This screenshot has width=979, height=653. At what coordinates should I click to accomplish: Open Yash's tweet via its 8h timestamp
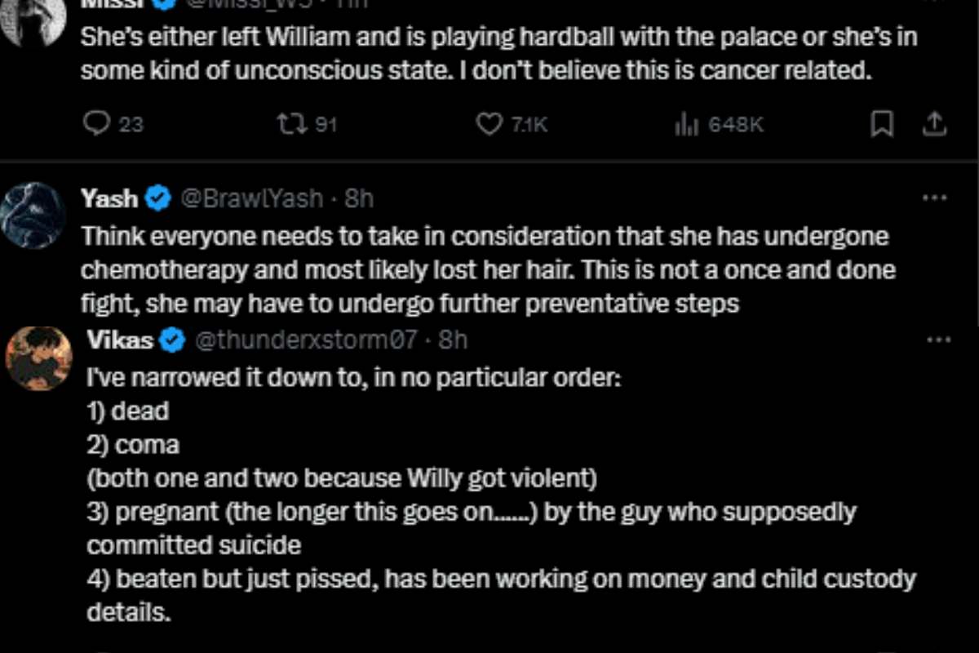point(359,198)
